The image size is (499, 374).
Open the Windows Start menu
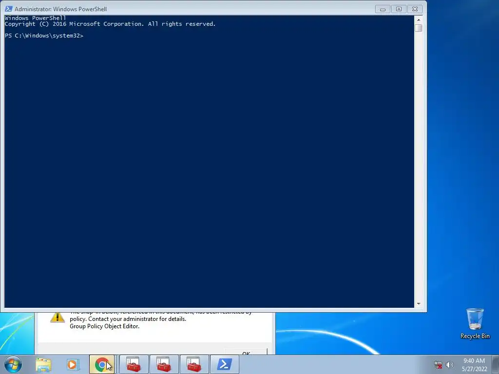(13, 364)
